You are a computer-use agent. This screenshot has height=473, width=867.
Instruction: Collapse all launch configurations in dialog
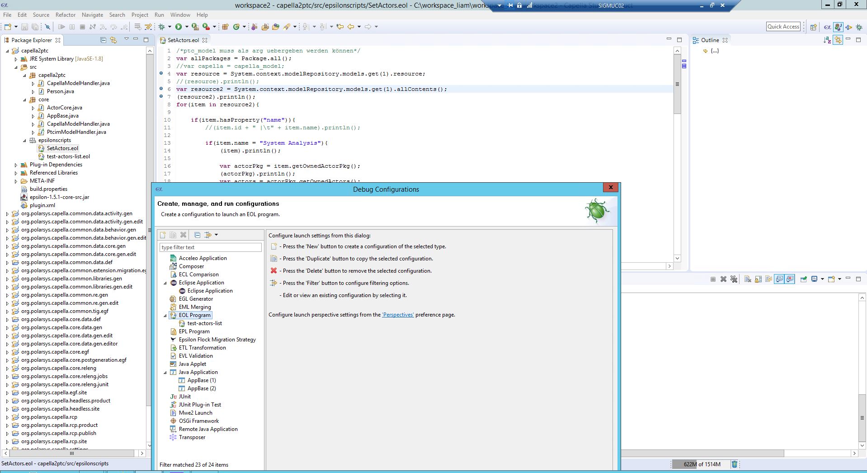(x=197, y=235)
